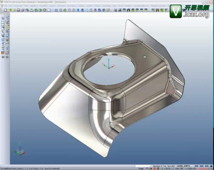
Task: Click the left arrow icon in left sidebar
Action: (x=3, y=57)
